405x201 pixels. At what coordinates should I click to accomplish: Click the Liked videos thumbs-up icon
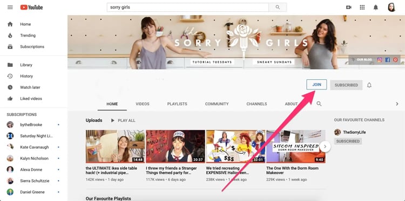pyautogui.click(x=10, y=99)
